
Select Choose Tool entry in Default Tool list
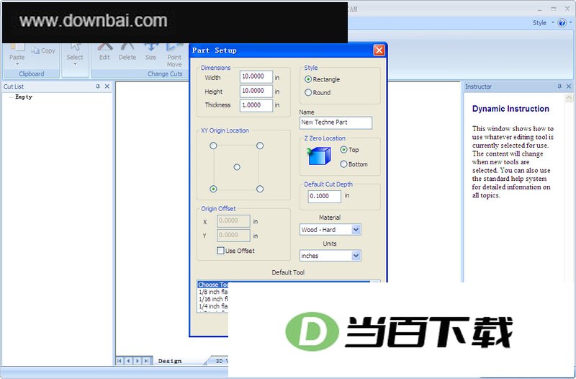(213, 285)
